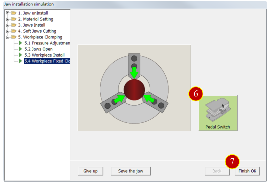
Task: Open step 5.1 Pressure Adjustment
Action: coord(47,43)
